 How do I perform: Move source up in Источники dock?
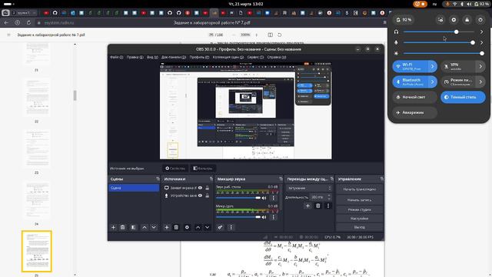[198, 227]
